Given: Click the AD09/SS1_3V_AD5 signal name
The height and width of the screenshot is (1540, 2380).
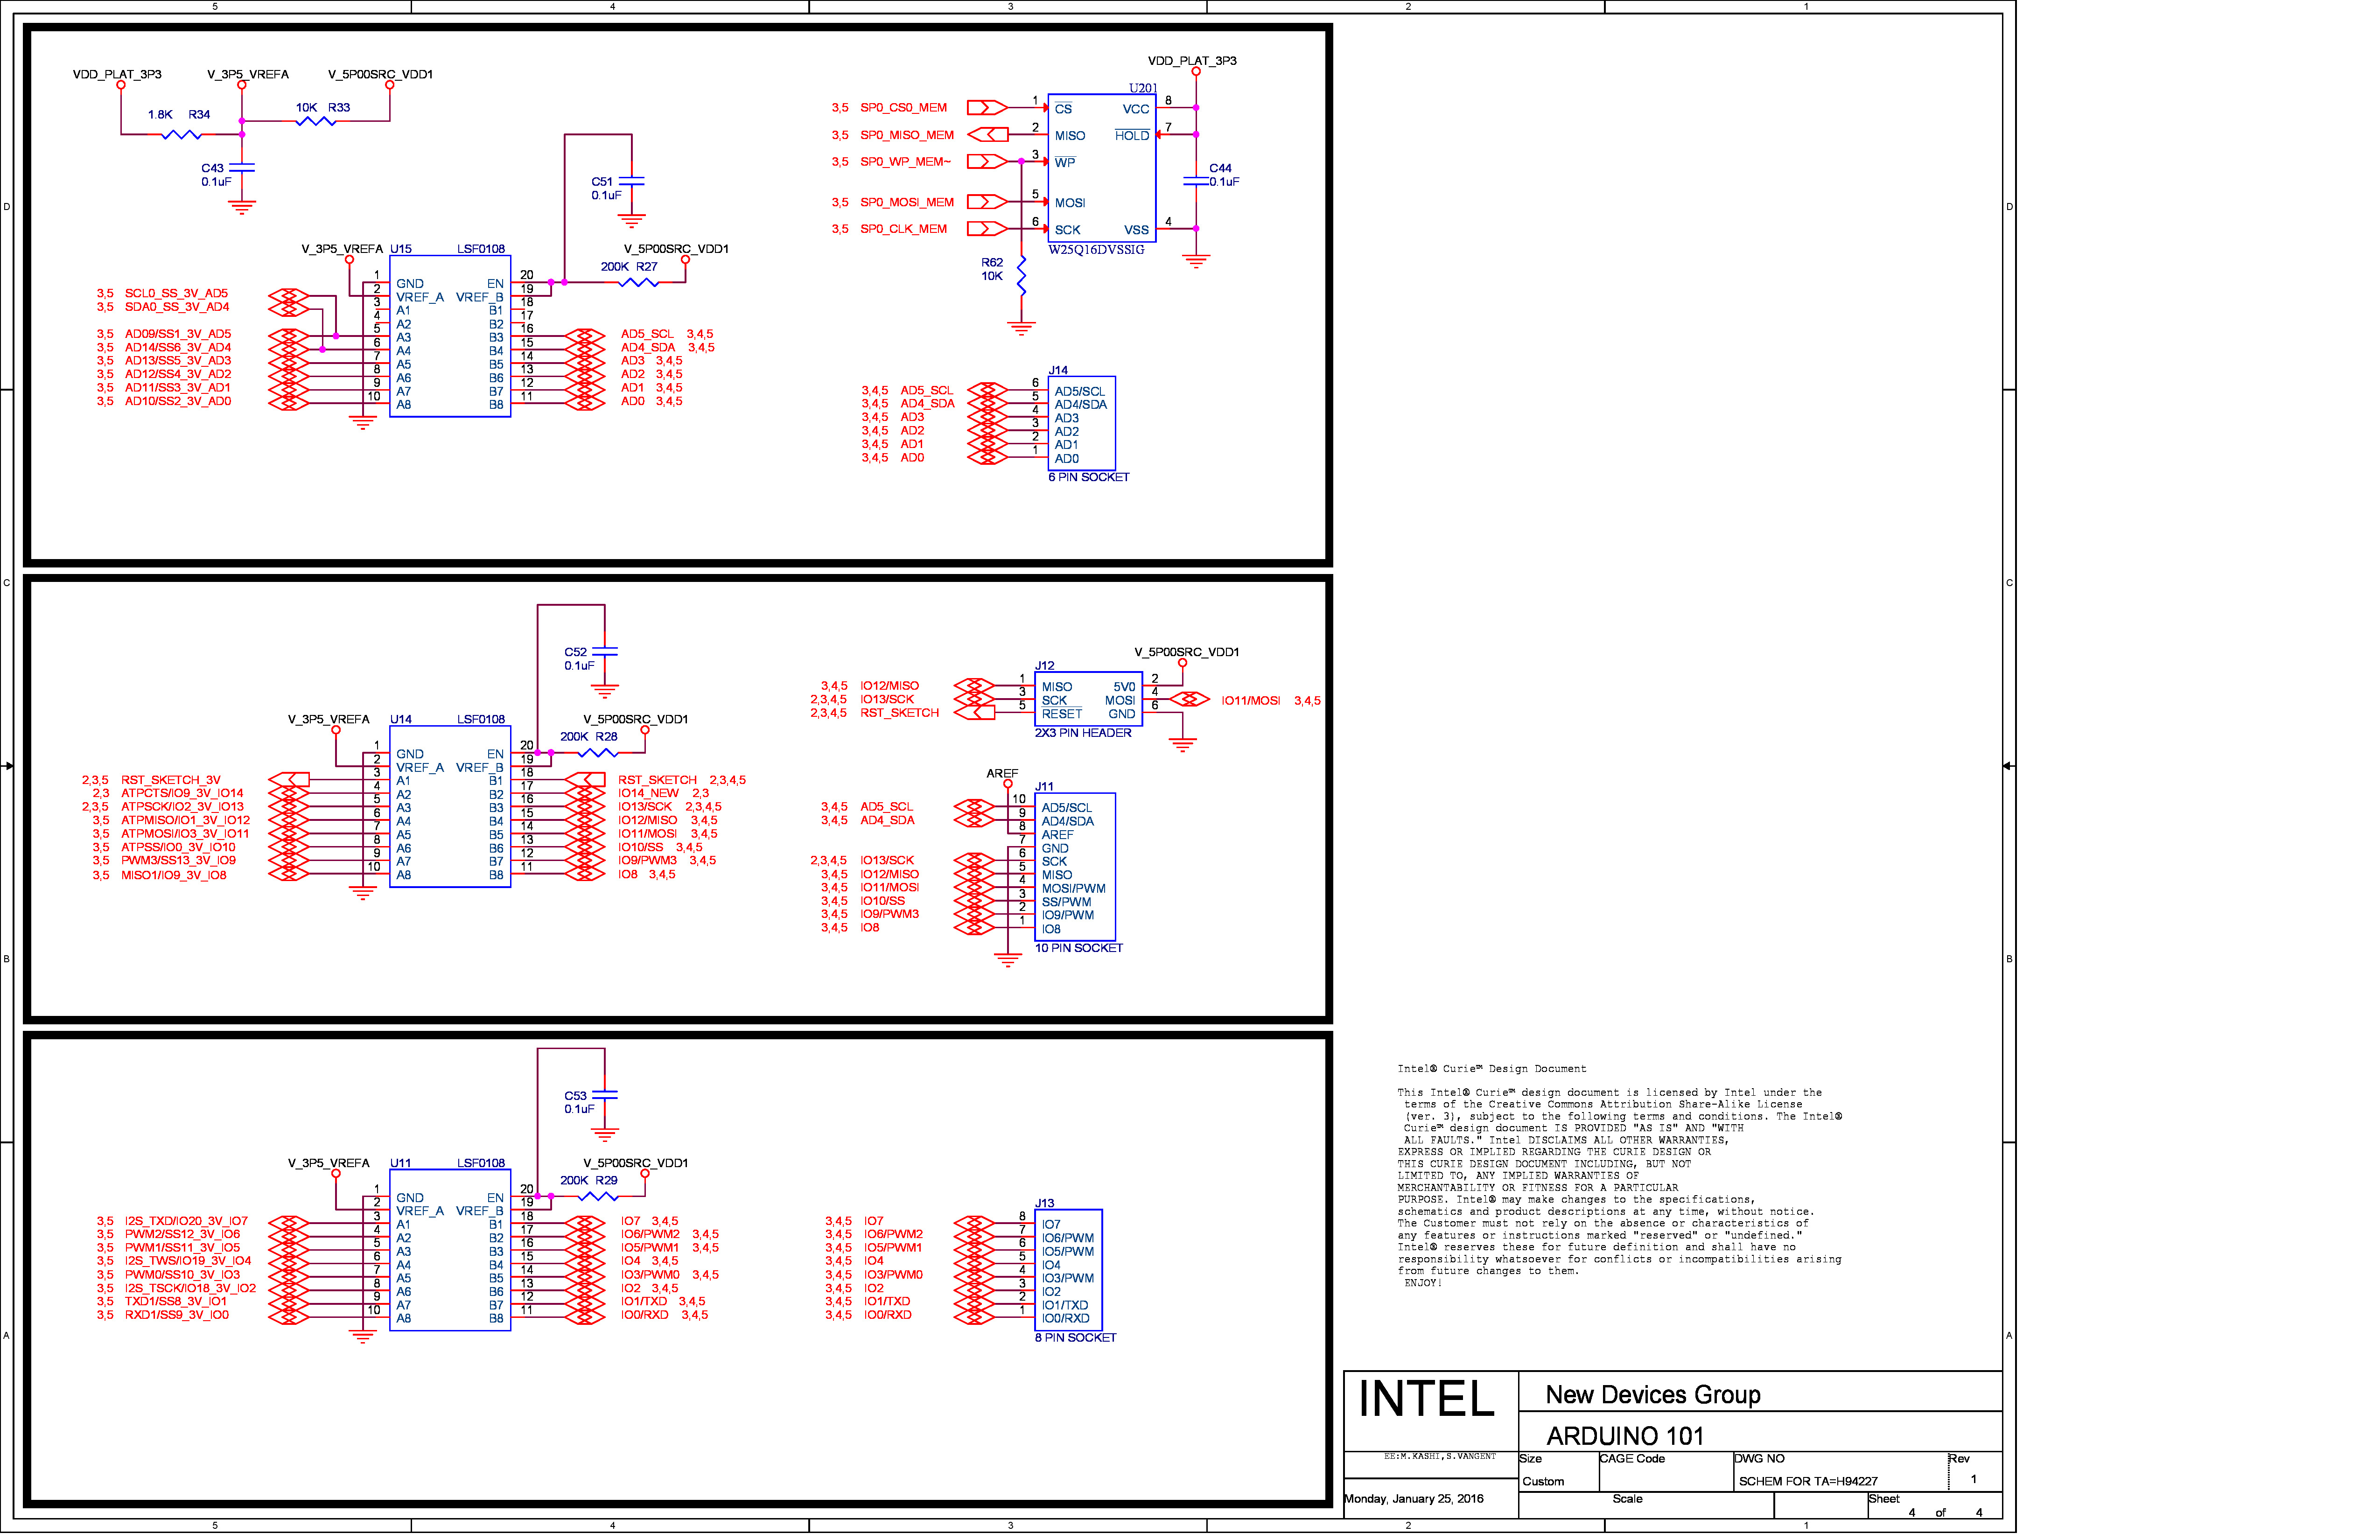Looking at the screenshot, I should coord(178,335).
